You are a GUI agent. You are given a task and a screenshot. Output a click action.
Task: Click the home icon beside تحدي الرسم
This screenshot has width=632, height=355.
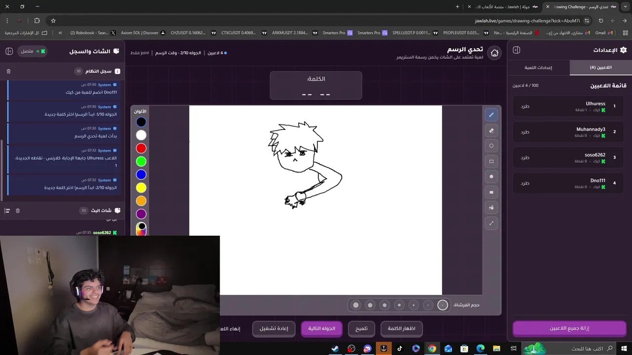494,53
